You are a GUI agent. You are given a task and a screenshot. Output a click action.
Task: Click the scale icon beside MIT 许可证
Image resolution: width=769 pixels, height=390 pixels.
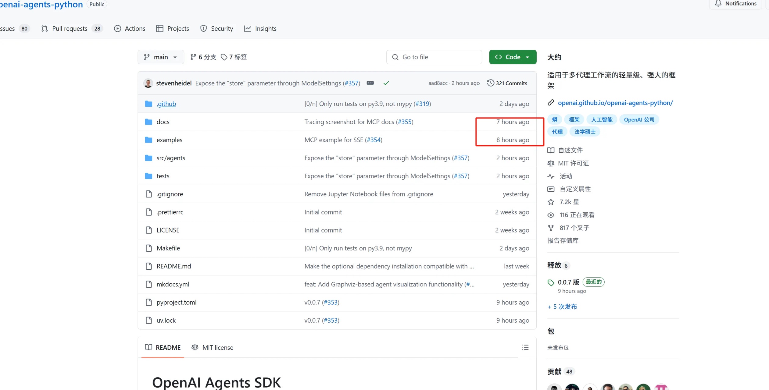click(551, 163)
